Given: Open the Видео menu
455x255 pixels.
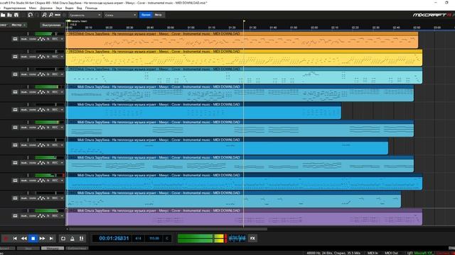Looking at the screenshot, I should (x=70, y=8).
